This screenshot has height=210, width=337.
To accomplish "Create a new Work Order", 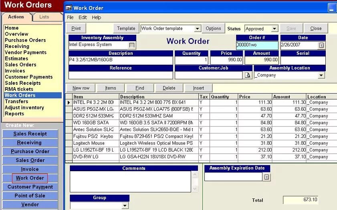I will point(30,178).
